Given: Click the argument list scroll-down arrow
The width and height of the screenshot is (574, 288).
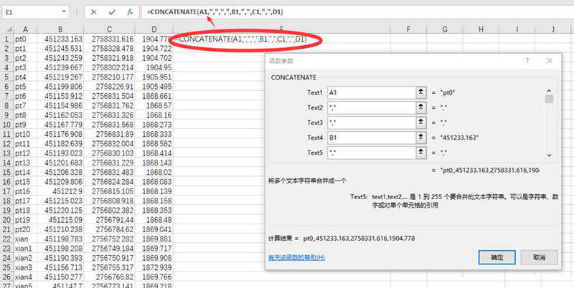Looking at the screenshot, I should point(549,155).
